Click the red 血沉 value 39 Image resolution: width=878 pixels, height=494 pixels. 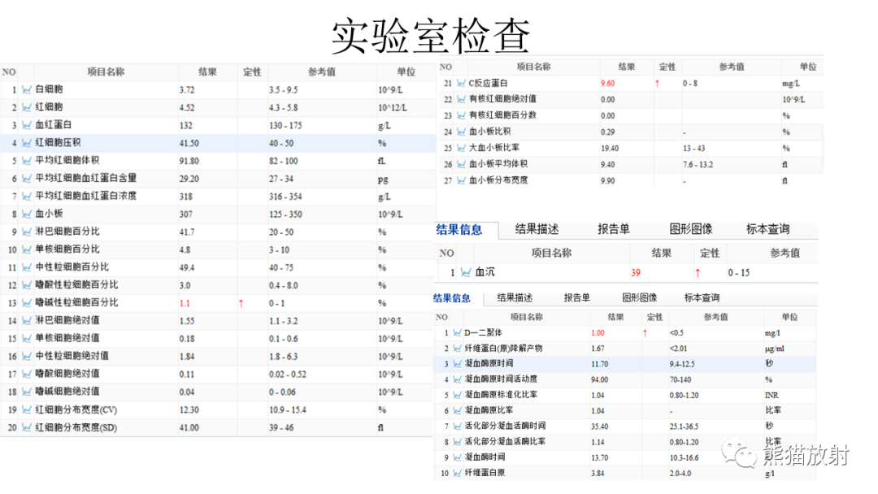click(x=636, y=273)
